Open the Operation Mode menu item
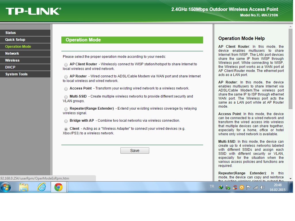Image resolution: width=295 pixels, height=221 pixels. point(25,47)
